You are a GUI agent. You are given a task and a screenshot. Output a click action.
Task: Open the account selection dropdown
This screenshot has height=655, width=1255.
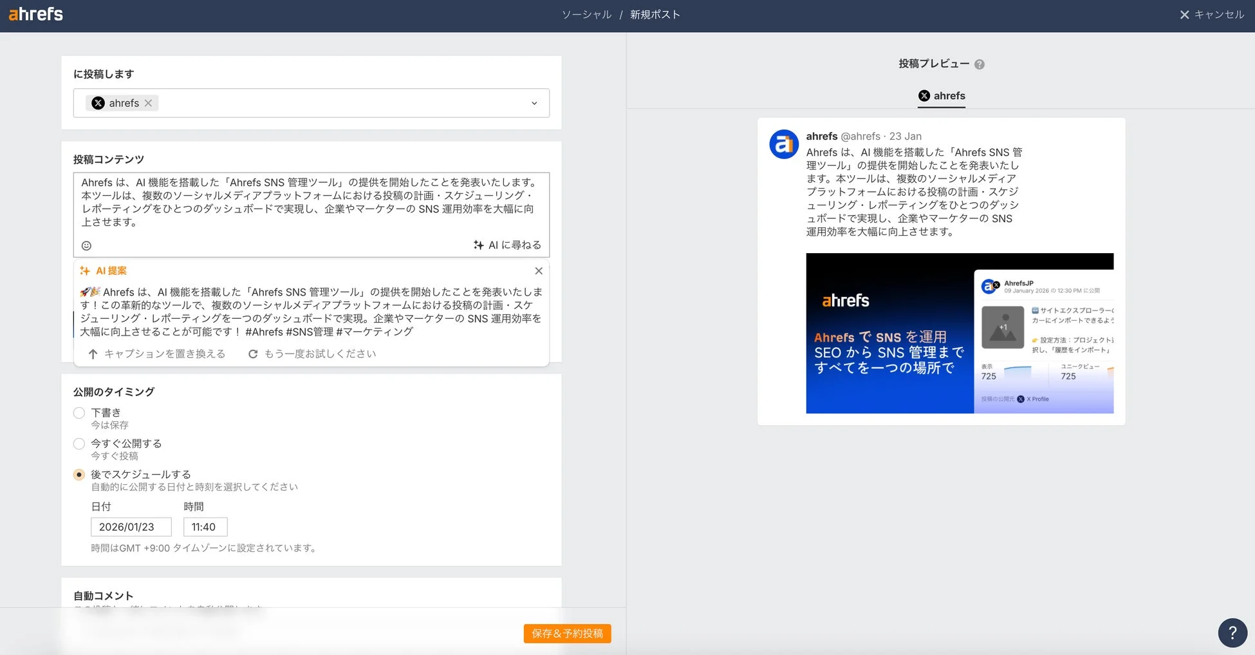534,103
